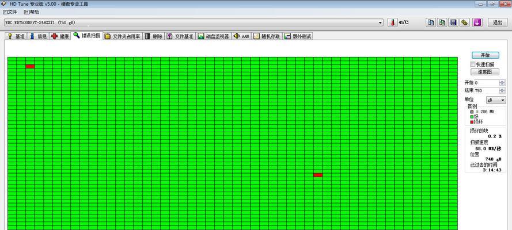The image size is (512, 230).
Task: Click the 45℃ temperature reading
Action: (403, 22)
